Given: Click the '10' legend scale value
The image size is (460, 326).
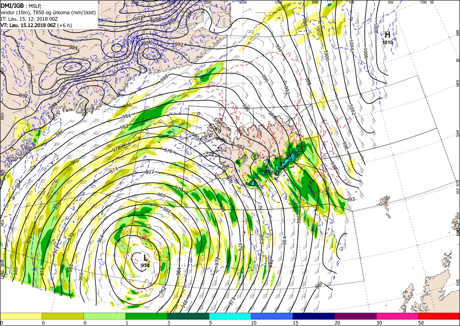Looking at the screenshot, I should point(253,323).
